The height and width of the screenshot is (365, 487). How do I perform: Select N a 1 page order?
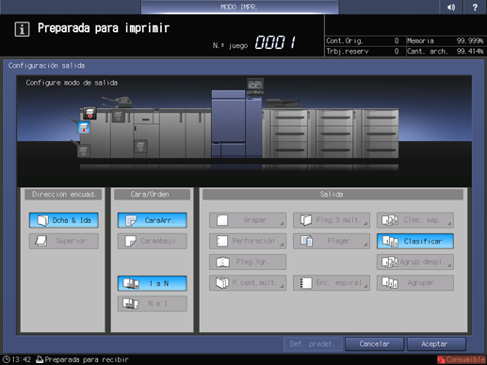pos(153,304)
